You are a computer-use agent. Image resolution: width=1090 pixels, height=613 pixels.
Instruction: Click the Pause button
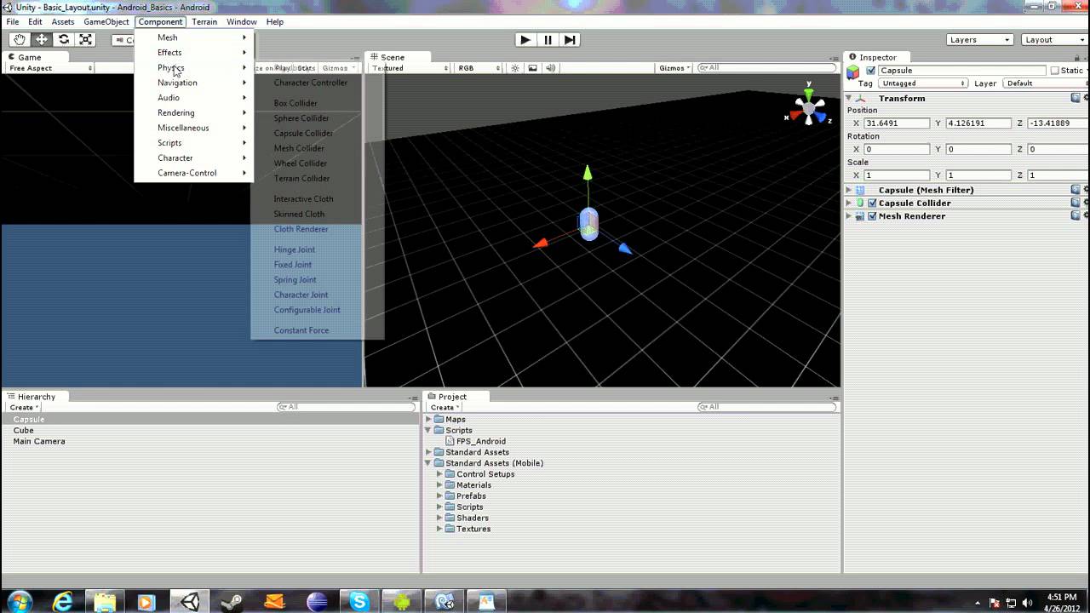tap(548, 39)
